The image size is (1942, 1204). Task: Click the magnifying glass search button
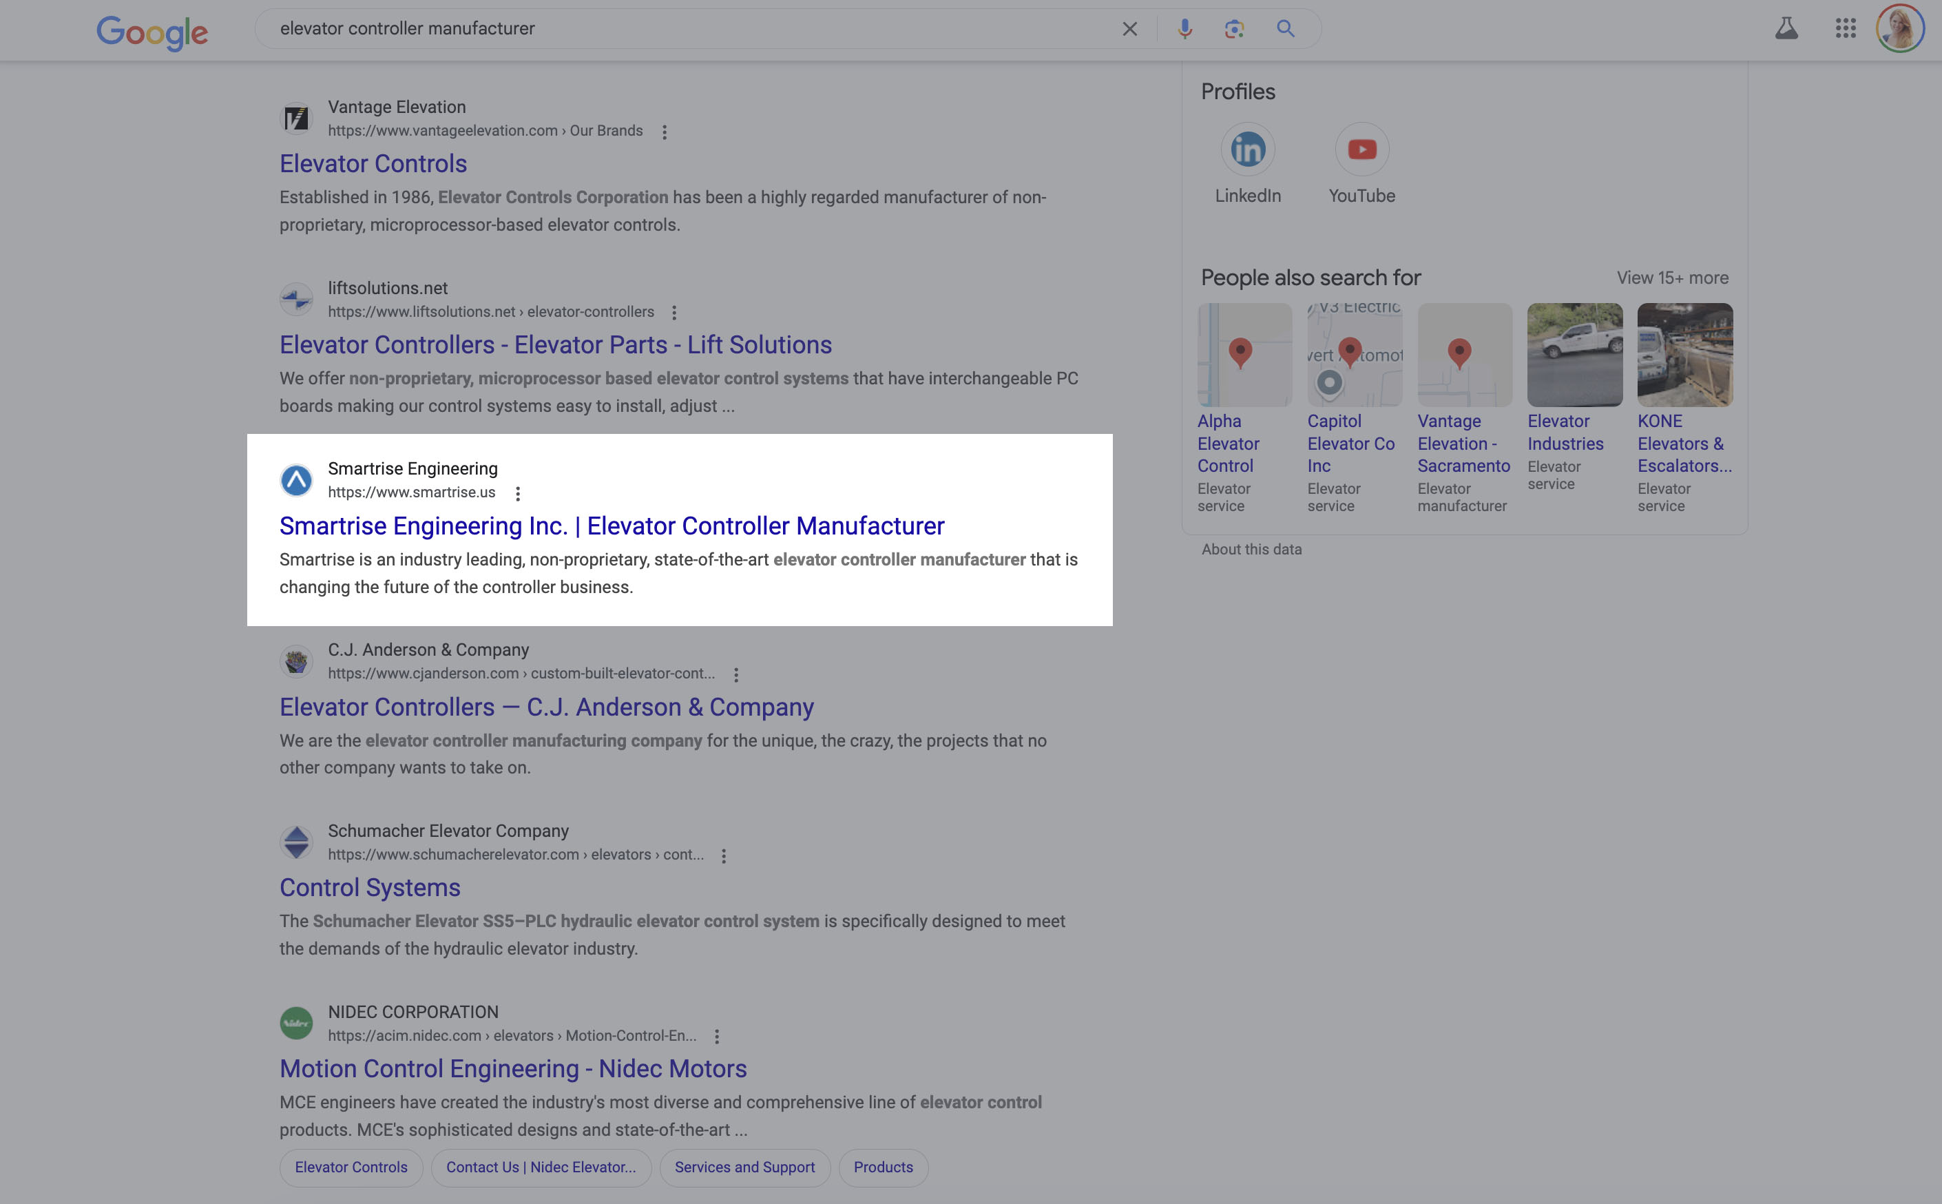pos(1286,30)
